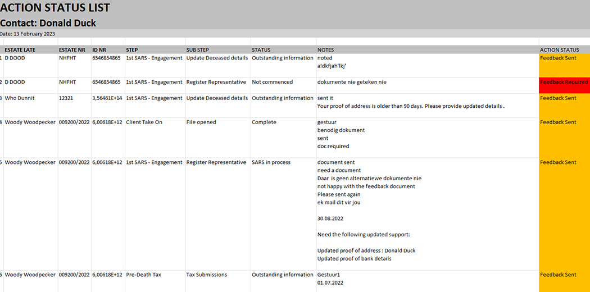Image resolution: width=590 pixels, height=292 pixels.
Task: Select the estate number cell 12321
Action: click(67, 98)
